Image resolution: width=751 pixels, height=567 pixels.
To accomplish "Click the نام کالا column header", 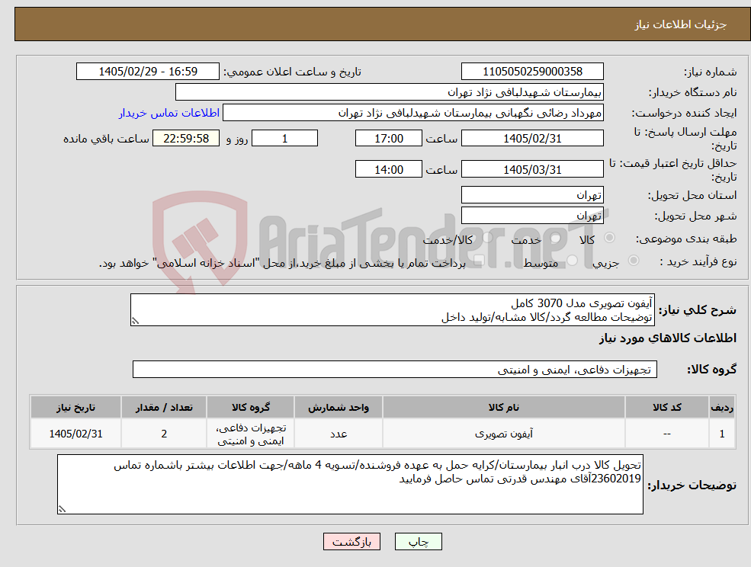I will 503,408.
